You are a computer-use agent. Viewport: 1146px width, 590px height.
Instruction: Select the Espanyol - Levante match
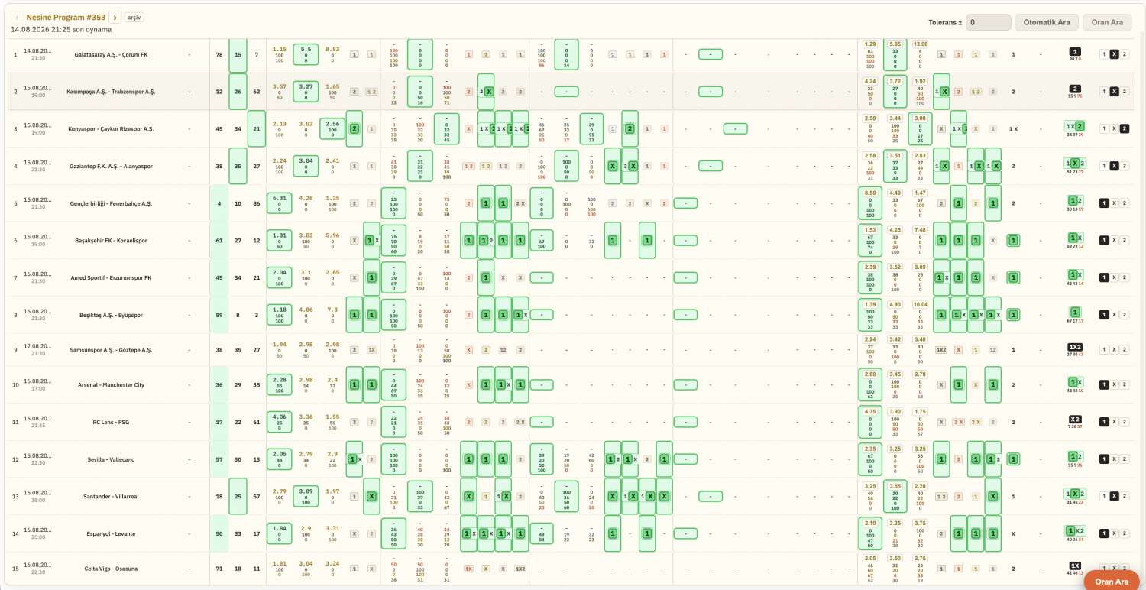click(112, 533)
